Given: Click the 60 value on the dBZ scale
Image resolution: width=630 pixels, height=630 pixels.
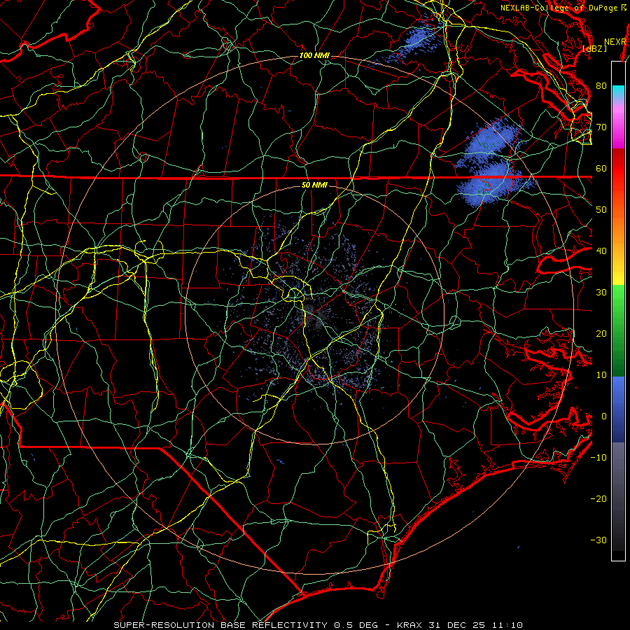Looking at the screenshot, I should (x=601, y=169).
